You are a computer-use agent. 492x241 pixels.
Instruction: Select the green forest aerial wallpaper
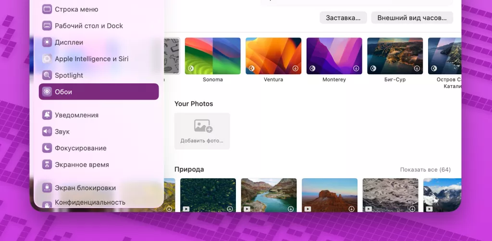click(x=208, y=195)
